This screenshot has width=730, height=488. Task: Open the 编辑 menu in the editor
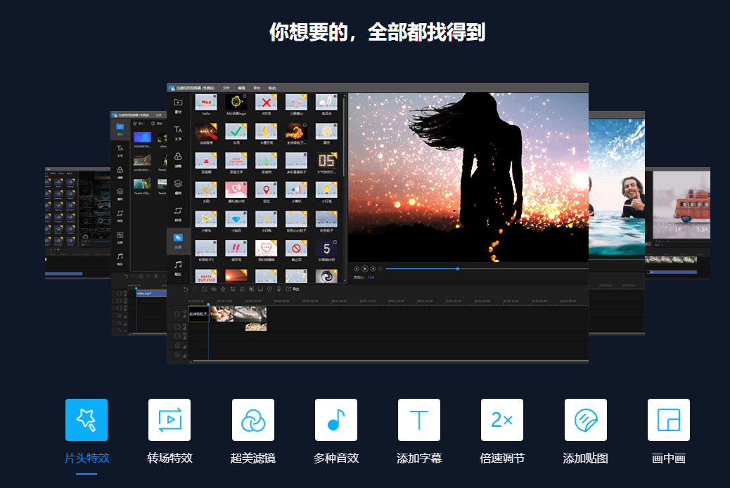click(242, 88)
